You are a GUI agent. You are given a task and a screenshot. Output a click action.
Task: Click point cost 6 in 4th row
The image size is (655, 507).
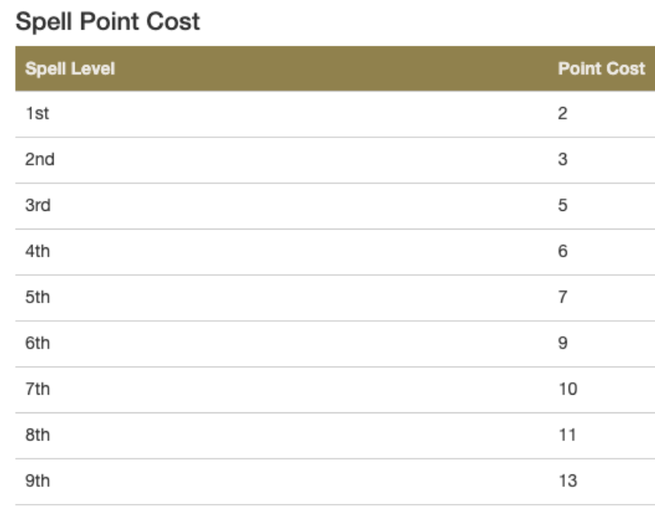563,251
